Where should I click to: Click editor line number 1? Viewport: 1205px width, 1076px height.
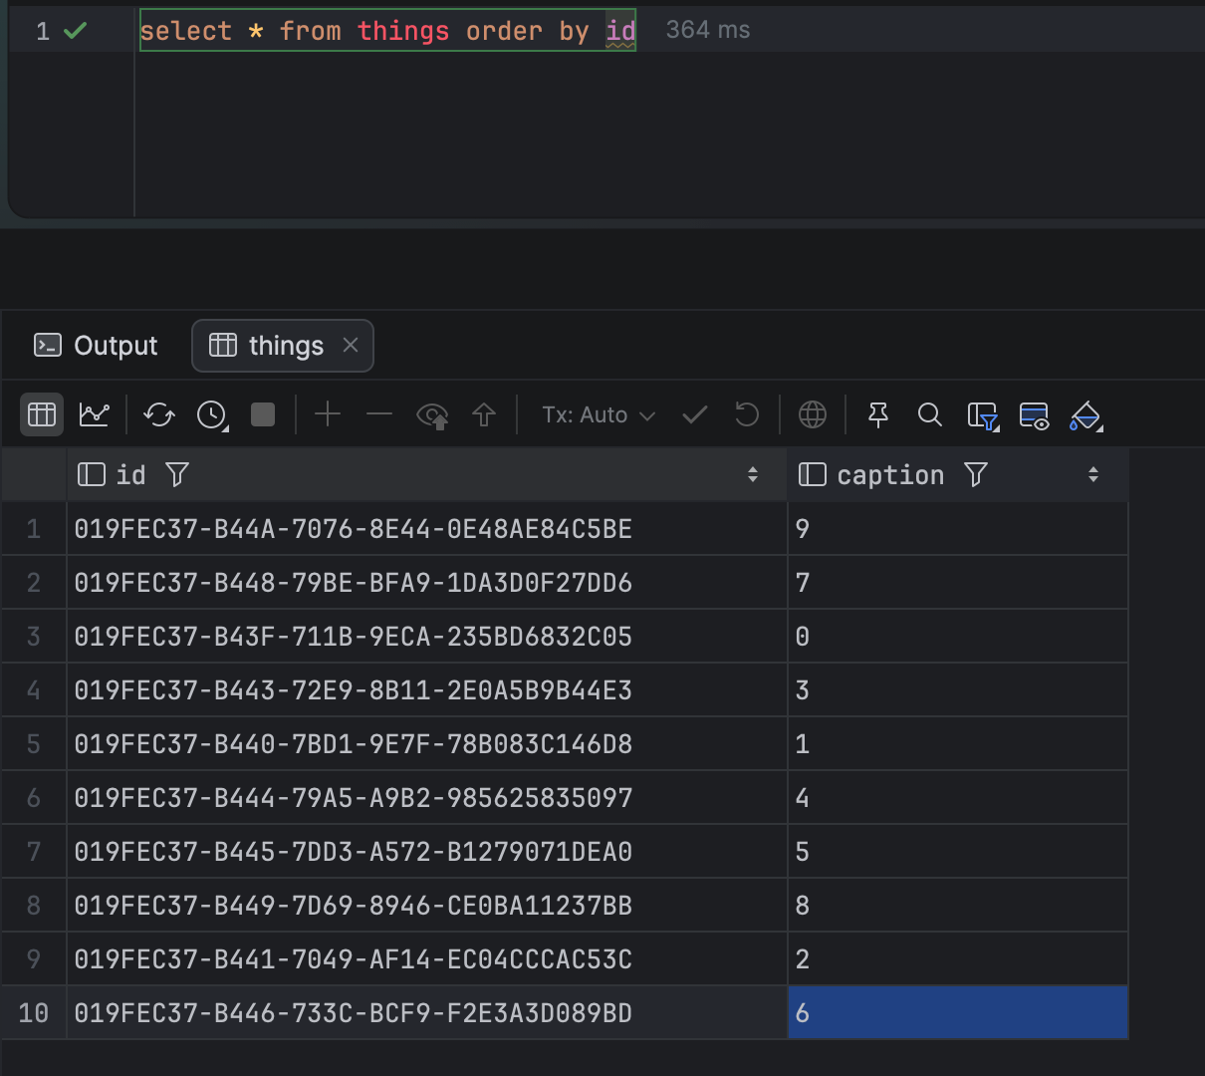coord(43,31)
